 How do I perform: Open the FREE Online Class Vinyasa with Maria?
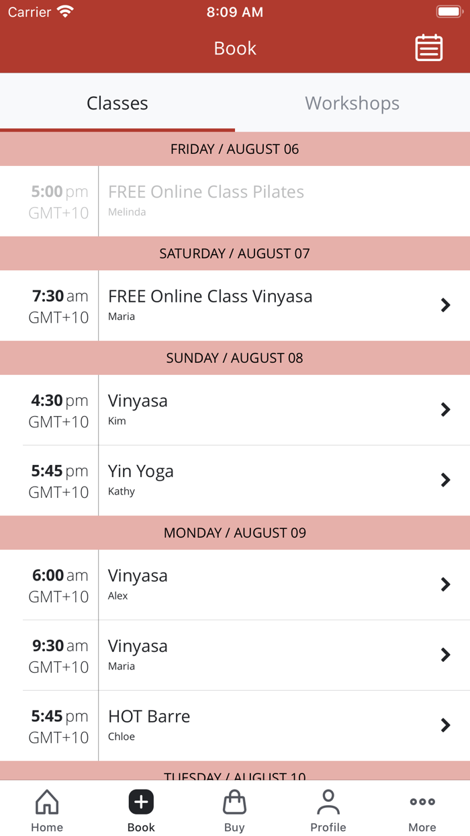point(235,305)
